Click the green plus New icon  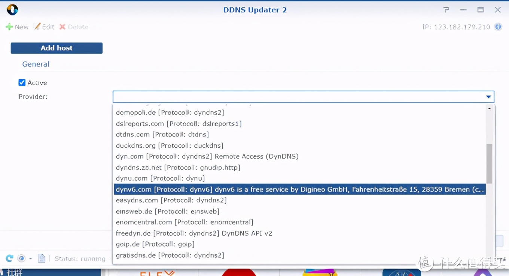coord(9,27)
